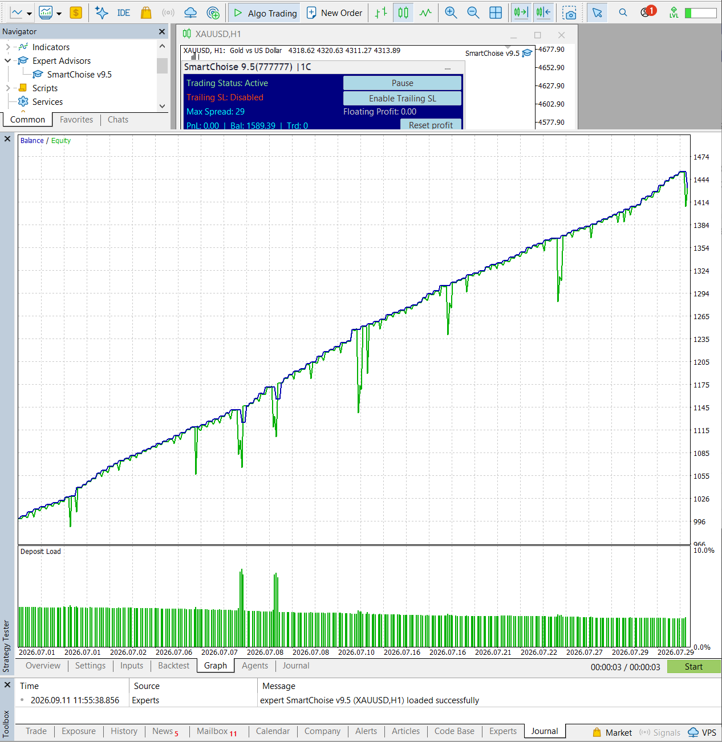Open the Settings tab in Strategy Tester

(90, 666)
